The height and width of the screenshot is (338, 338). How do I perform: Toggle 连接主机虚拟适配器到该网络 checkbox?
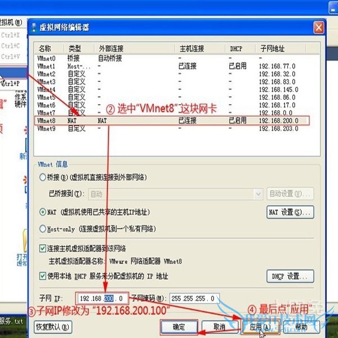click(x=43, y=248)
